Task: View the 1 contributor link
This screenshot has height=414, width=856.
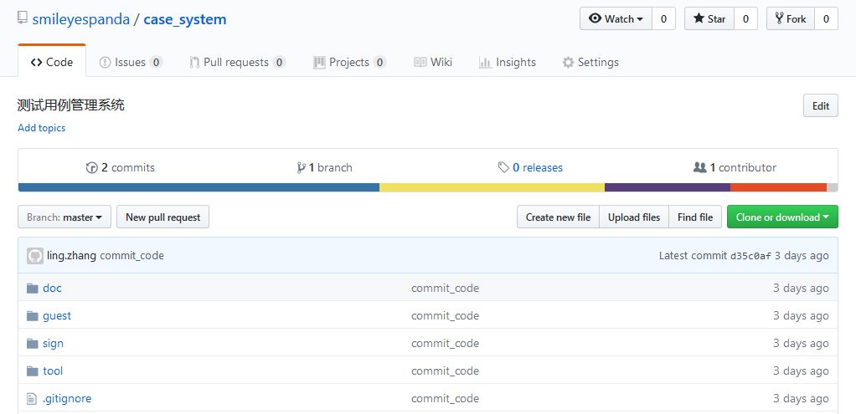Action: [x=735, y=167]
